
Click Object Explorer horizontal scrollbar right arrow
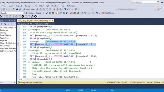[x=14, y=83]
